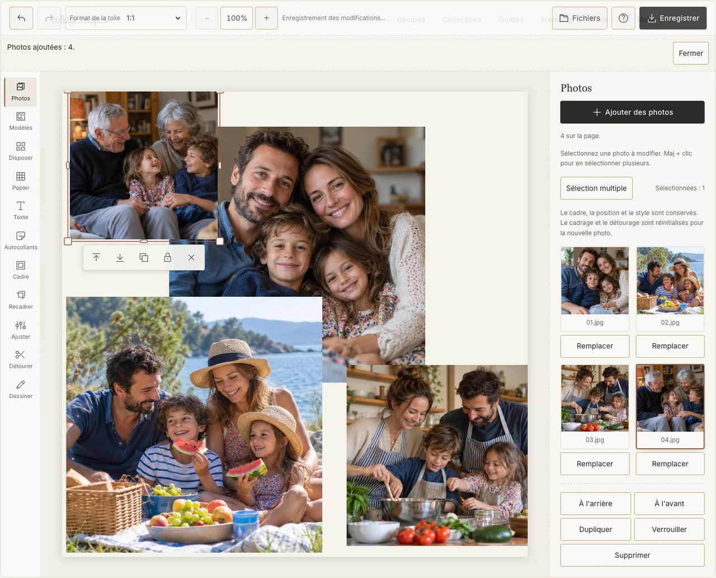
Task: Open the Fichiers menu
Action: tap(580, 18)
